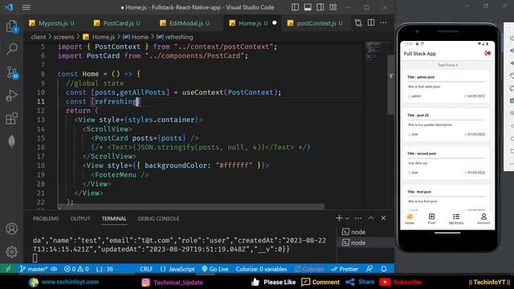
Task: Open the OUTPUT panel tab
Action: 80,218
